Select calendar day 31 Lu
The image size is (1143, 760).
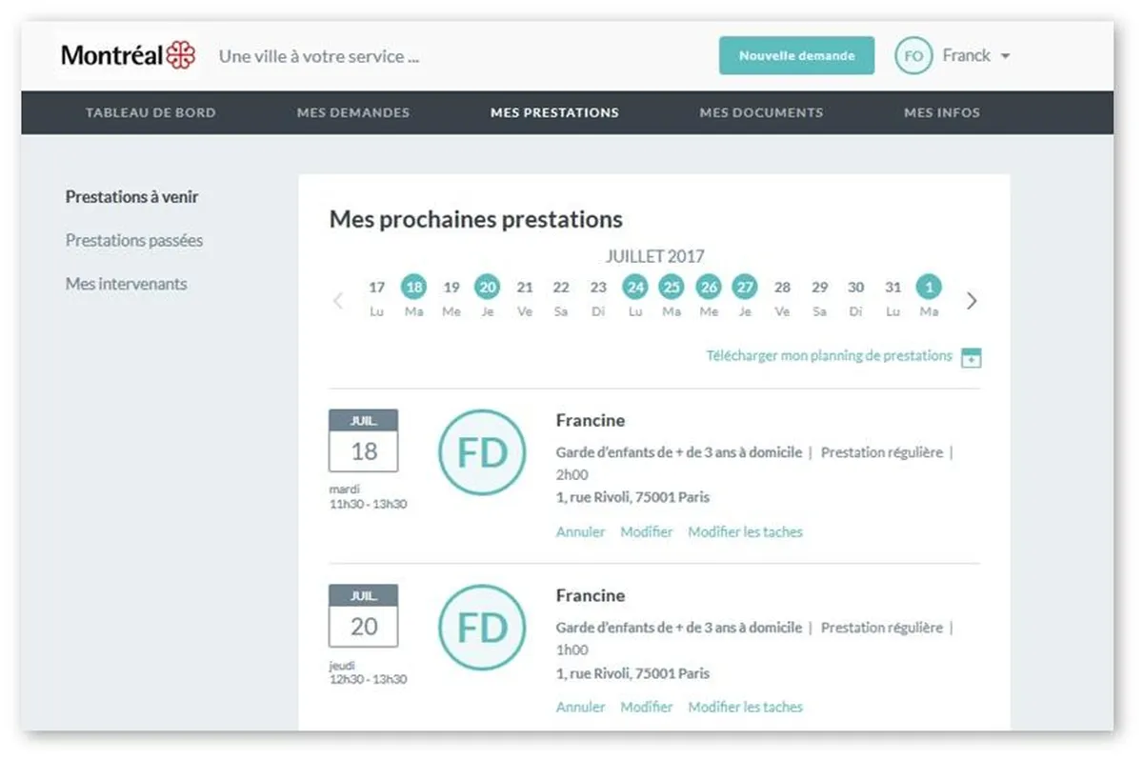892,297
